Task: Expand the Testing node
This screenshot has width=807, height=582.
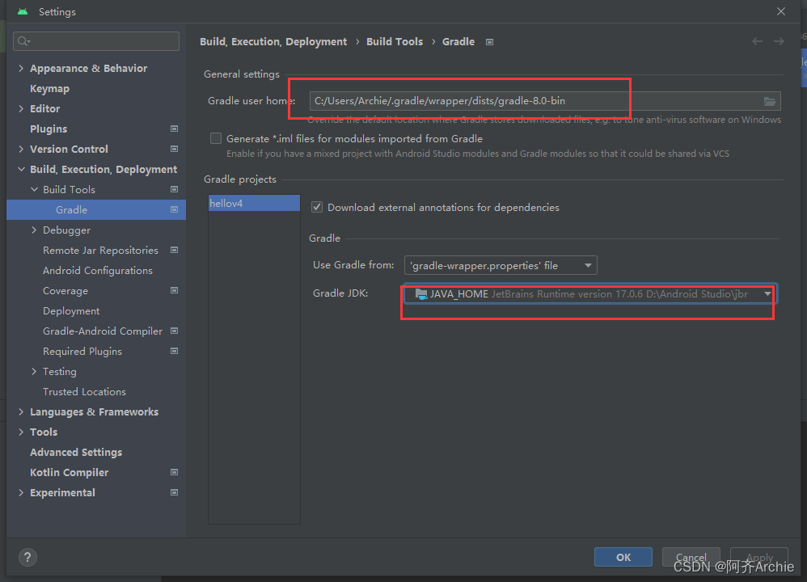Action: (x=34, y=372)
